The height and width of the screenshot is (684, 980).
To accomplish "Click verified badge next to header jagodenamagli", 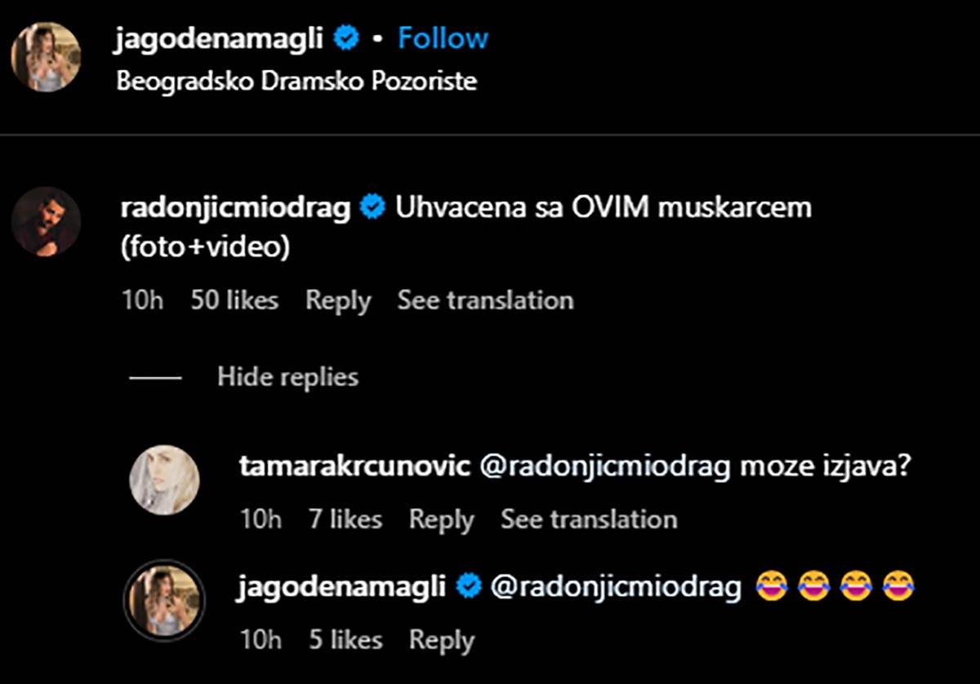I will point(347,38).
